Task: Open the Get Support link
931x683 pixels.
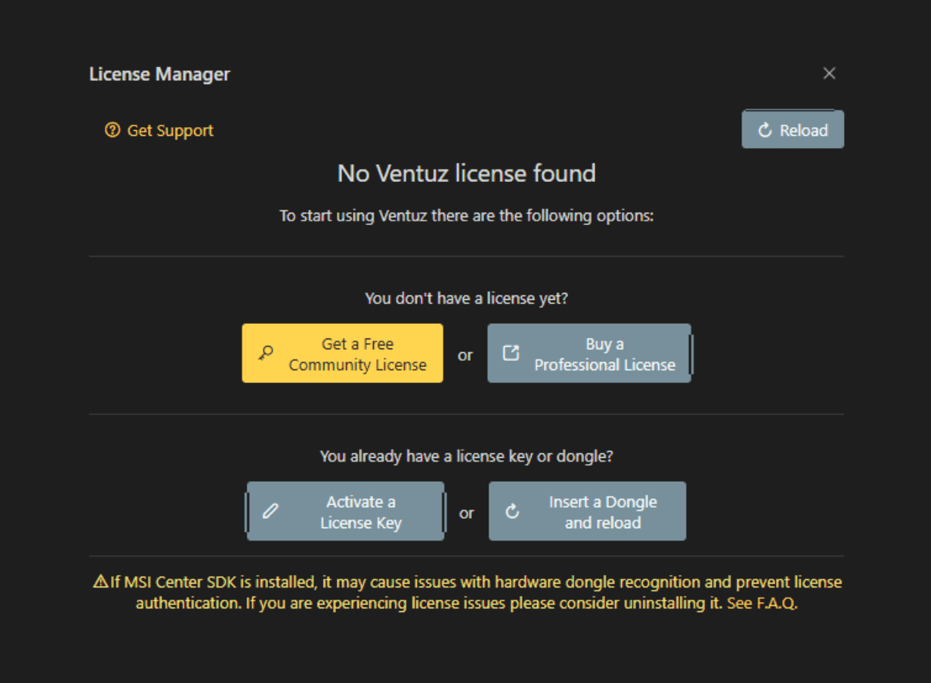Action: pos(170,130)
